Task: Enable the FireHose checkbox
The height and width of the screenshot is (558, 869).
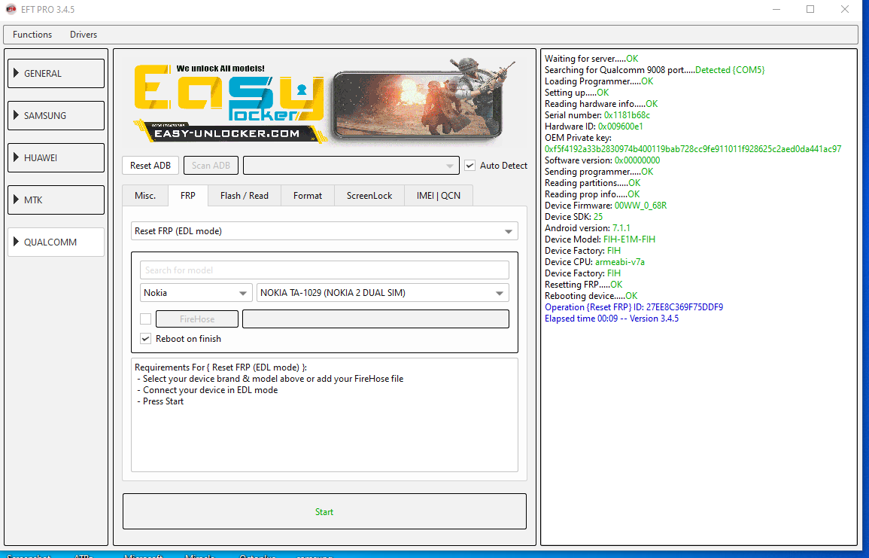Action: (146, 319)
